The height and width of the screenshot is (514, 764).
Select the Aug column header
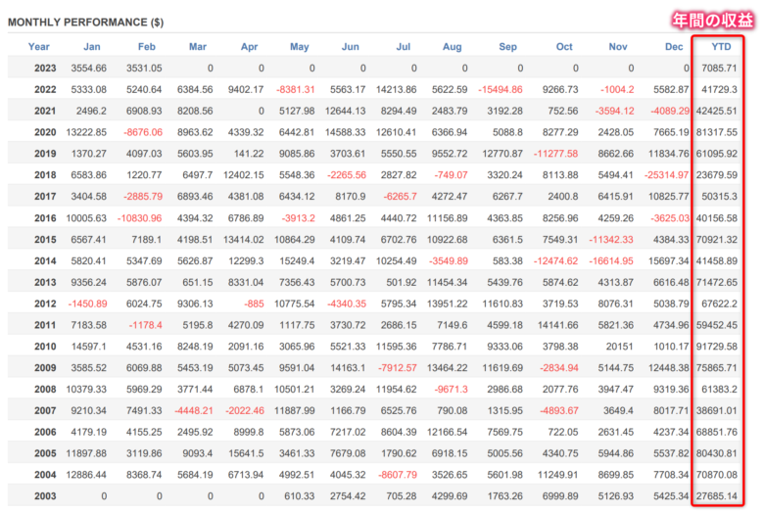(x=452, y=47)
